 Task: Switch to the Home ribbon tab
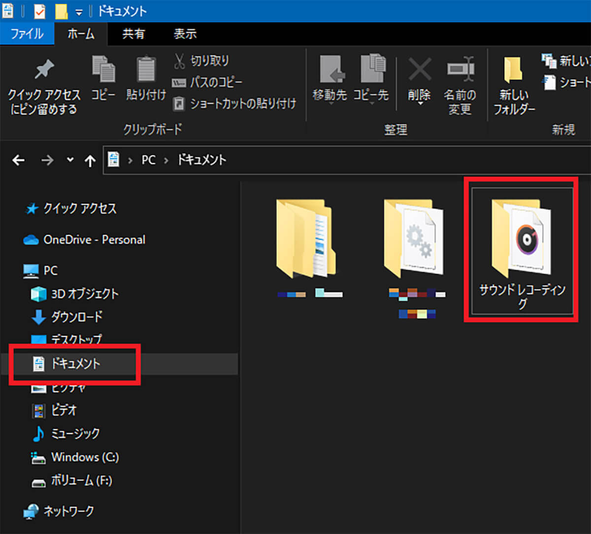point(80,33)
